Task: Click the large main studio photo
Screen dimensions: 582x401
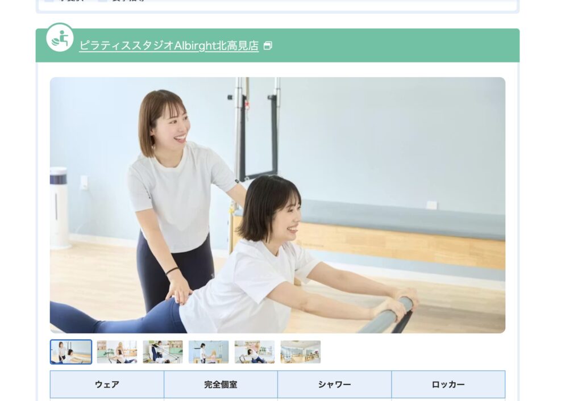Action: click(x=278, y=204)
